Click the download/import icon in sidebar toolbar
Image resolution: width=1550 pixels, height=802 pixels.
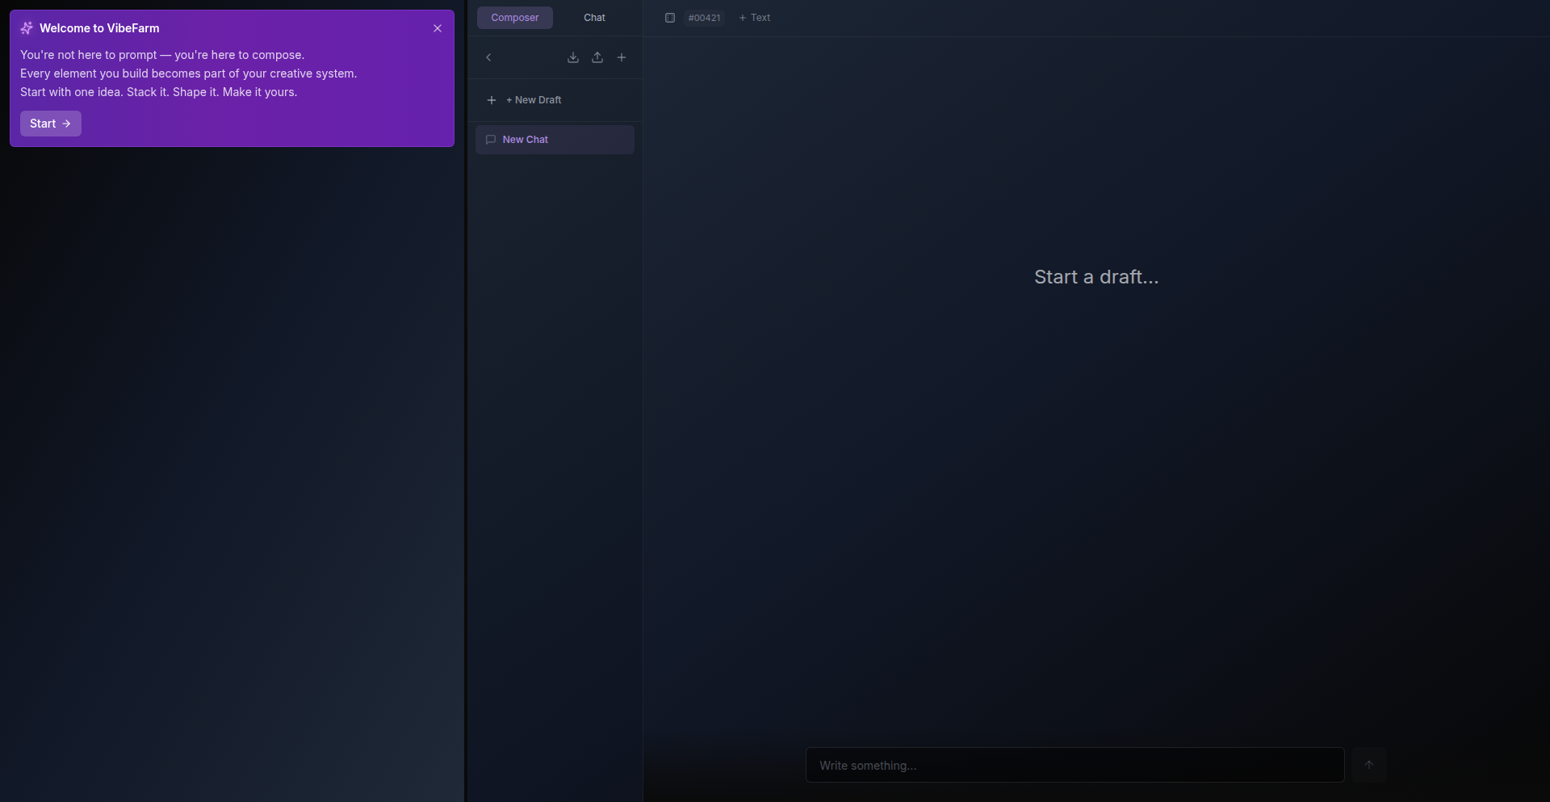pos(573,57)
